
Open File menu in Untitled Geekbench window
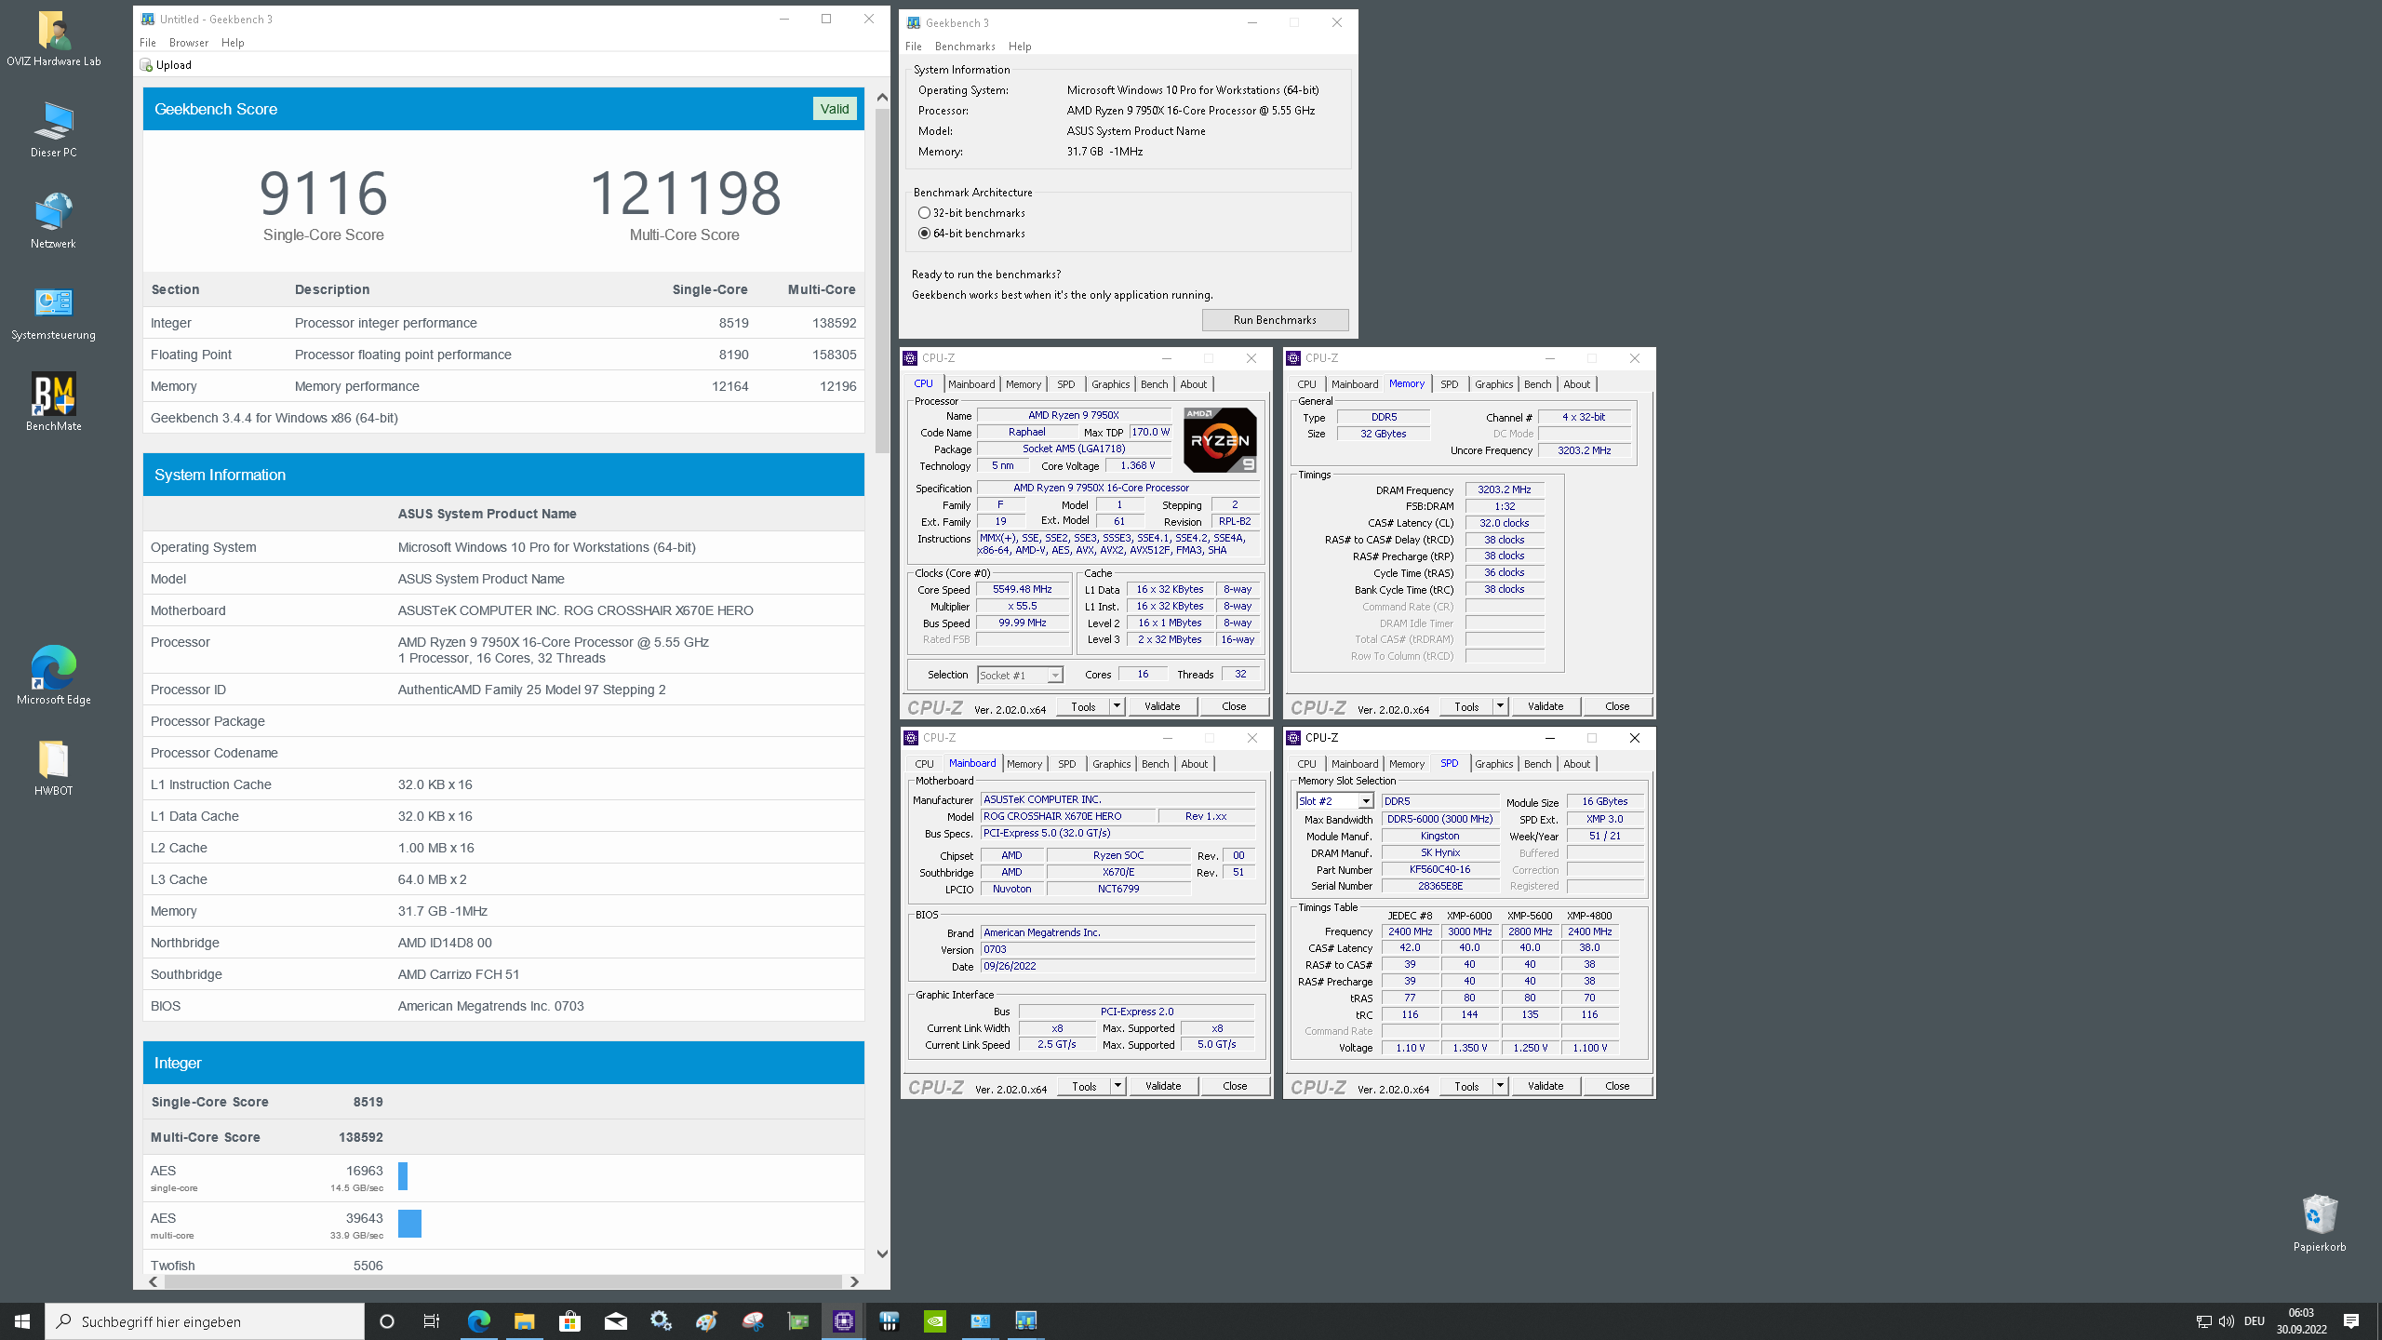pos(148,43)
